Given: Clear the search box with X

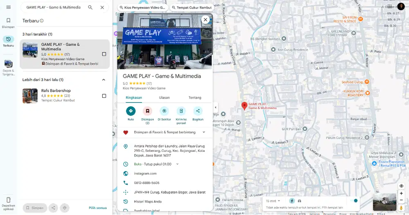Looking at the screenshot, I should click(x=102, y=7).
